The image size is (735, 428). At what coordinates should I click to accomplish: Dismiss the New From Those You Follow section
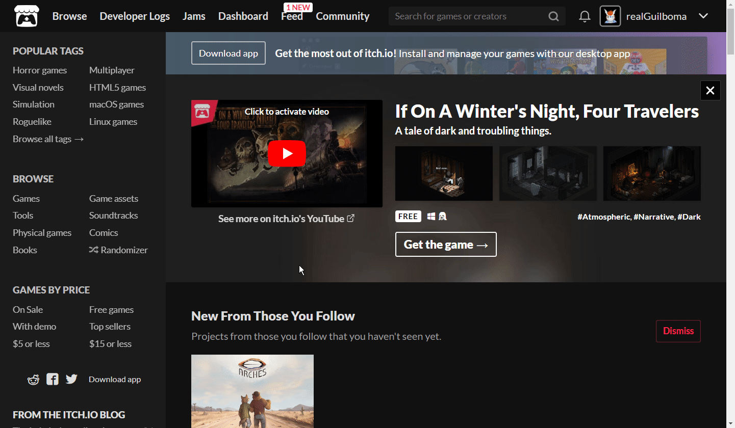tap(678, 331)
